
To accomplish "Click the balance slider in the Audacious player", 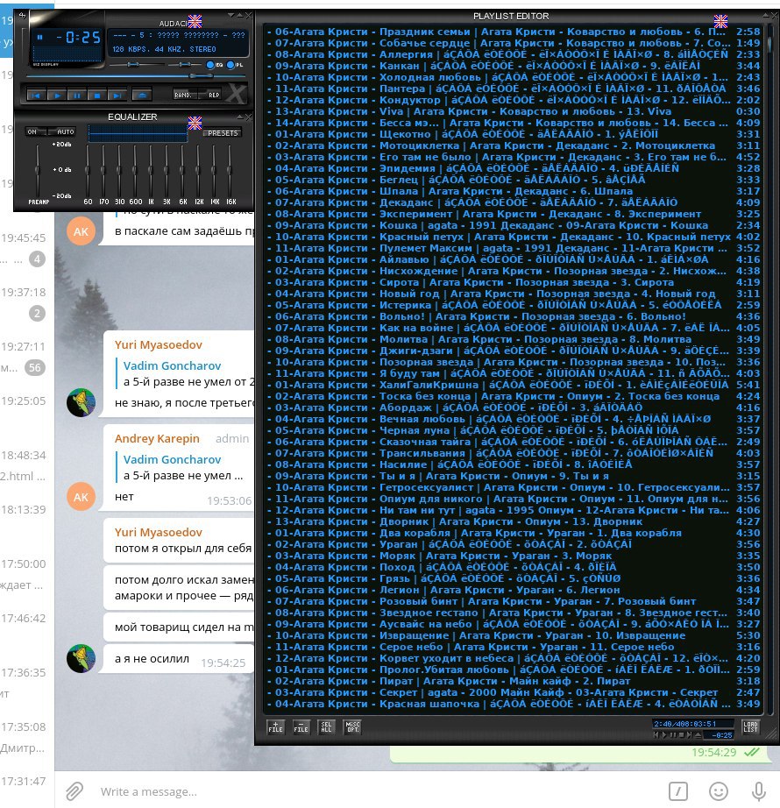I will click(186, 65).
